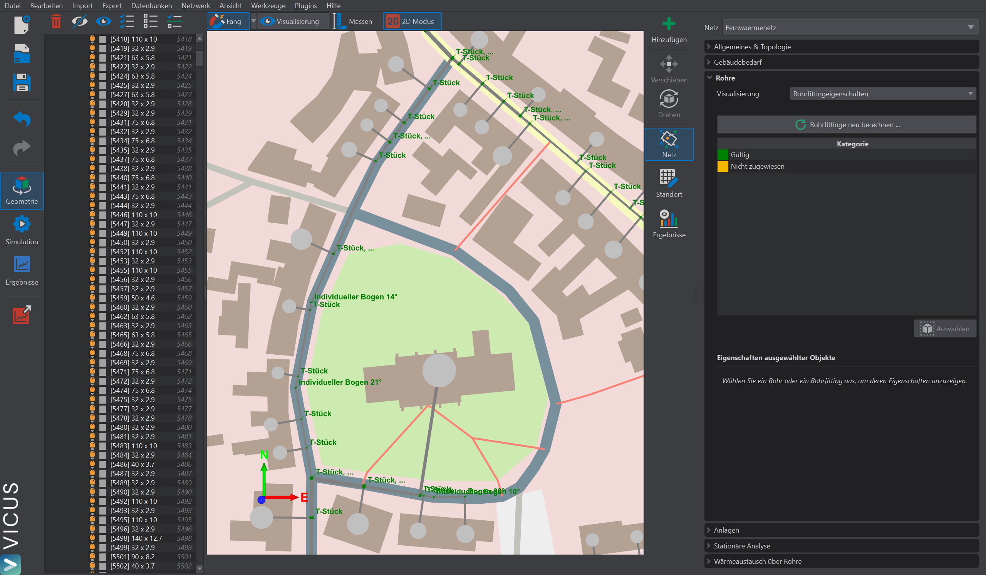Toggle the 2D Modus button
Screen dimensions: 986x575
pos(412,21)
